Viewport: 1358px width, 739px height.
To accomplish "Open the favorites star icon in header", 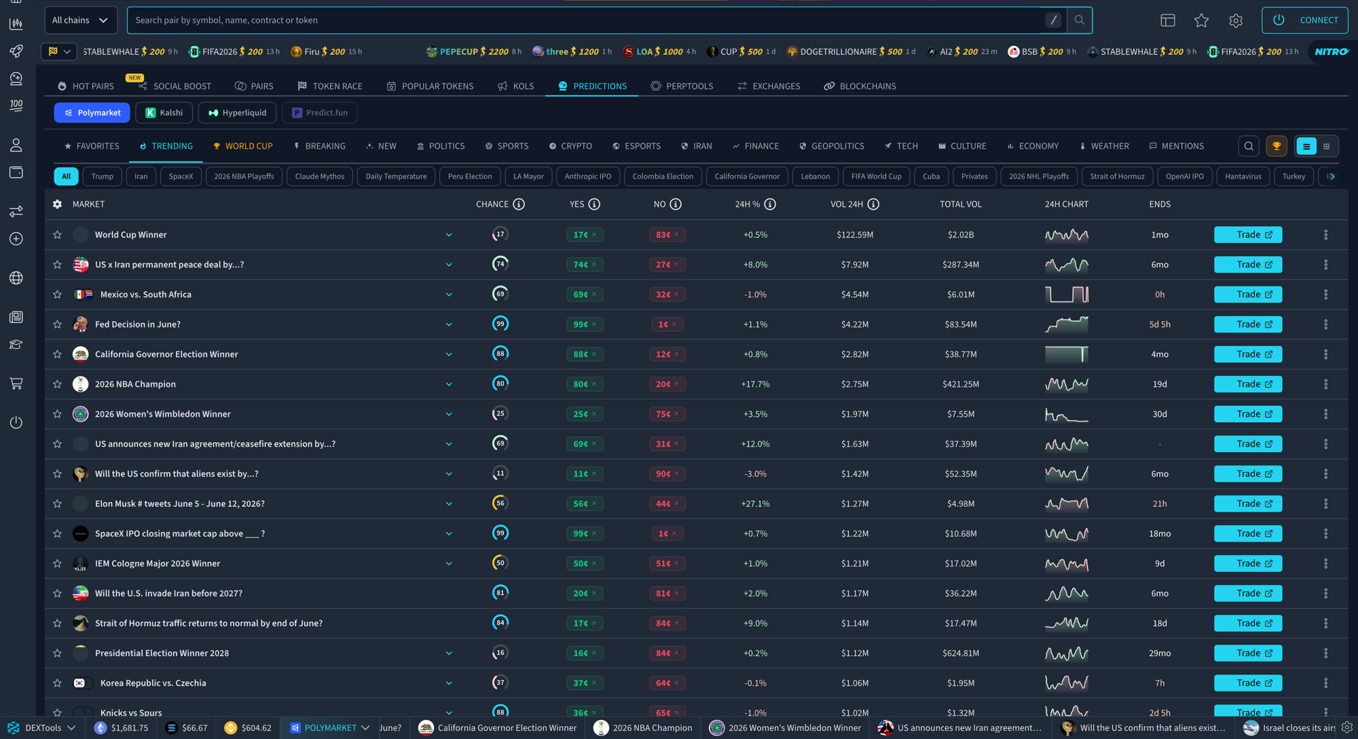I will click(x=1201, y=20).
